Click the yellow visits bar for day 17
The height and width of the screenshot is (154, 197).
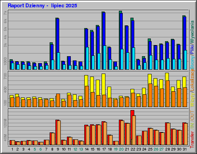coord(104,84)
